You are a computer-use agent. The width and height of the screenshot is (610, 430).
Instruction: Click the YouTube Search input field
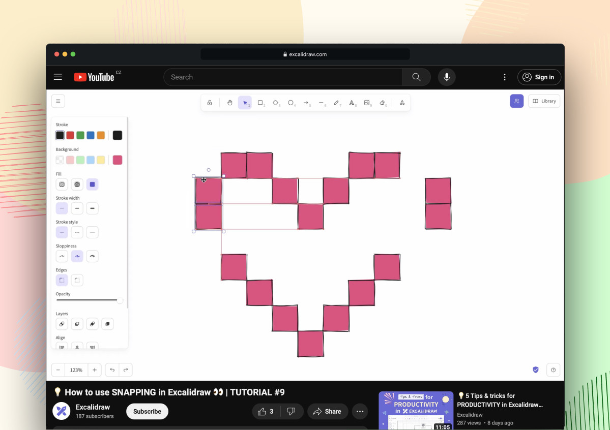[283, 77]
